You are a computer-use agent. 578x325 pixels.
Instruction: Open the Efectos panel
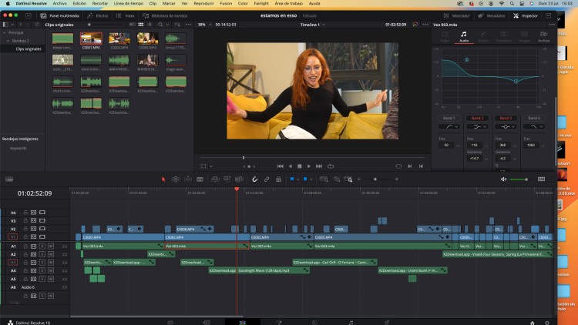[x=98, y=16]
